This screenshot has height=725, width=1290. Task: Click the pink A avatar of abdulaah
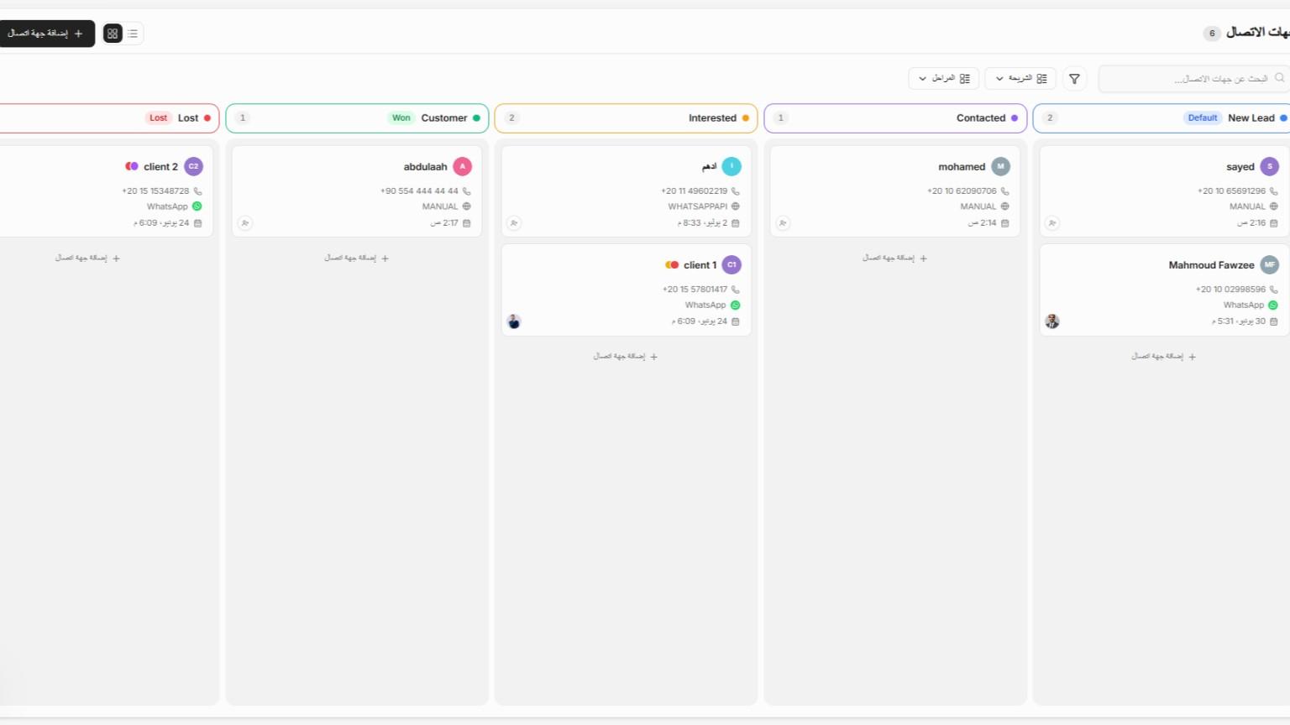tap(462, 167)
